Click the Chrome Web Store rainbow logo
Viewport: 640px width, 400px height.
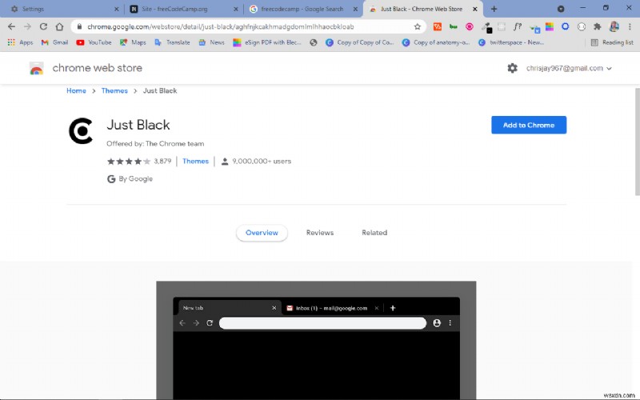point(36,69)
